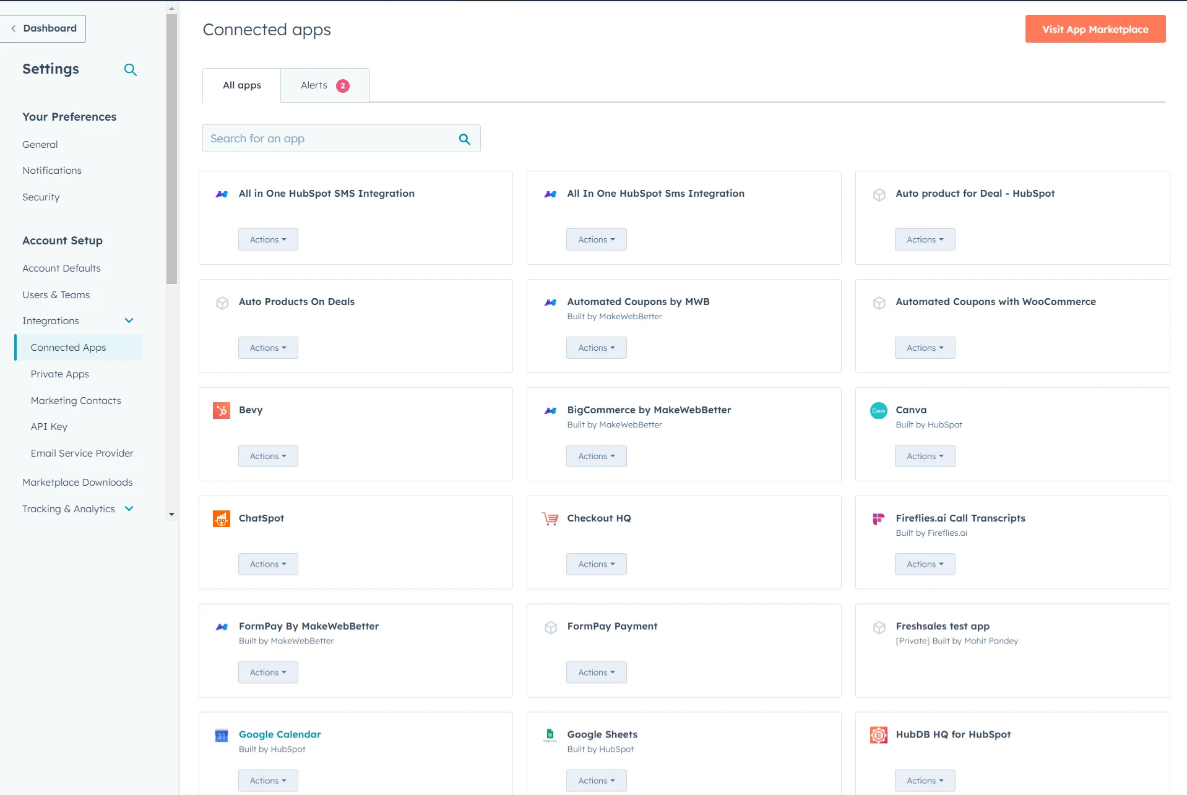
Task: Click the Checkout HQ shopping cart icon
Action: pyautogui.click(x=550, y=518)
